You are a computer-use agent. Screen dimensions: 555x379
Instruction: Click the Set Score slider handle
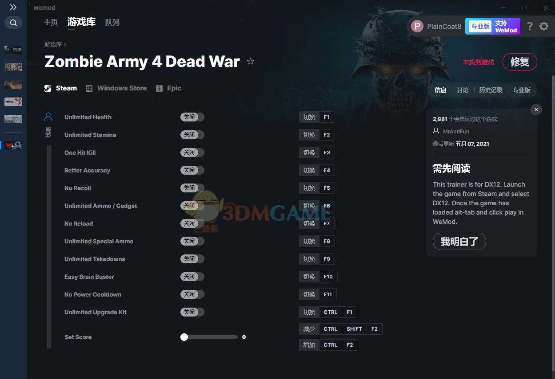(184, 337)
